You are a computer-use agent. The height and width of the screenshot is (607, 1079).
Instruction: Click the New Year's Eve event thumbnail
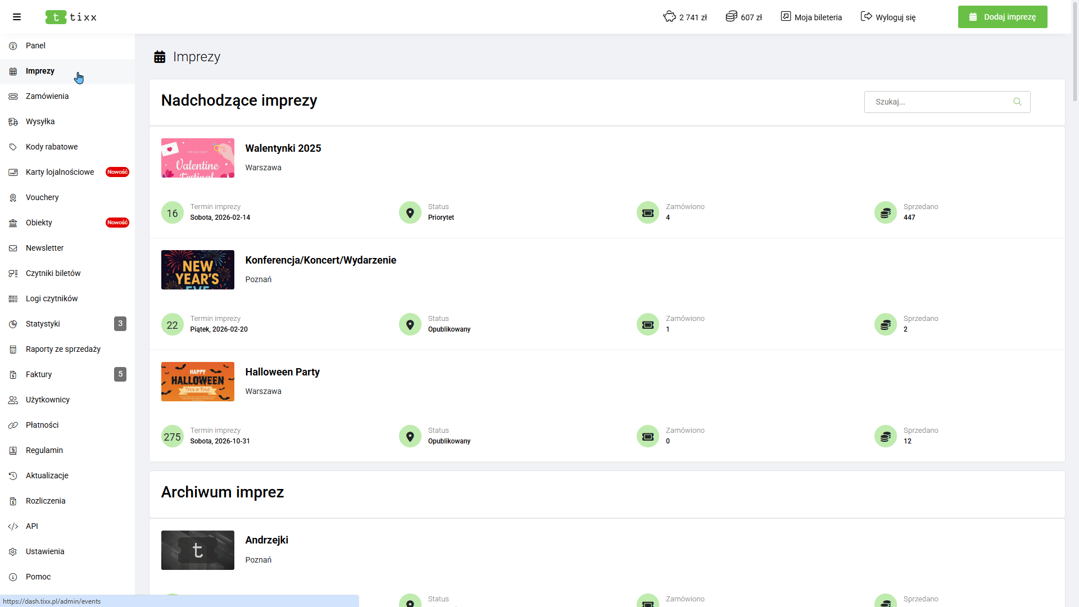coord(198,270)
